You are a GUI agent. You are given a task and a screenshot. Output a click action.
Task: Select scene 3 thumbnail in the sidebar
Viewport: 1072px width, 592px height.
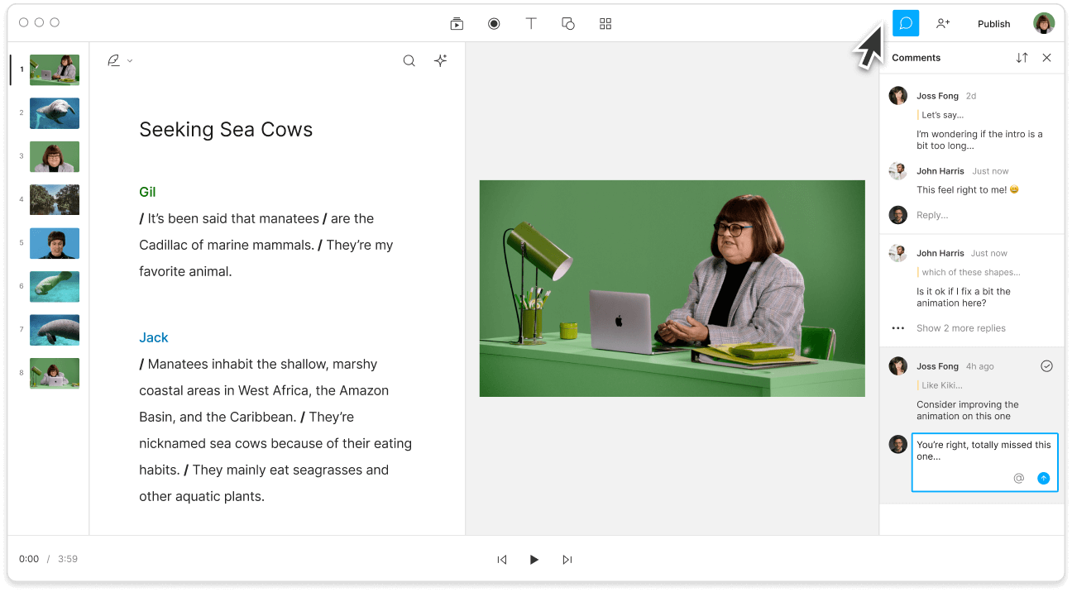click(54, 156)
